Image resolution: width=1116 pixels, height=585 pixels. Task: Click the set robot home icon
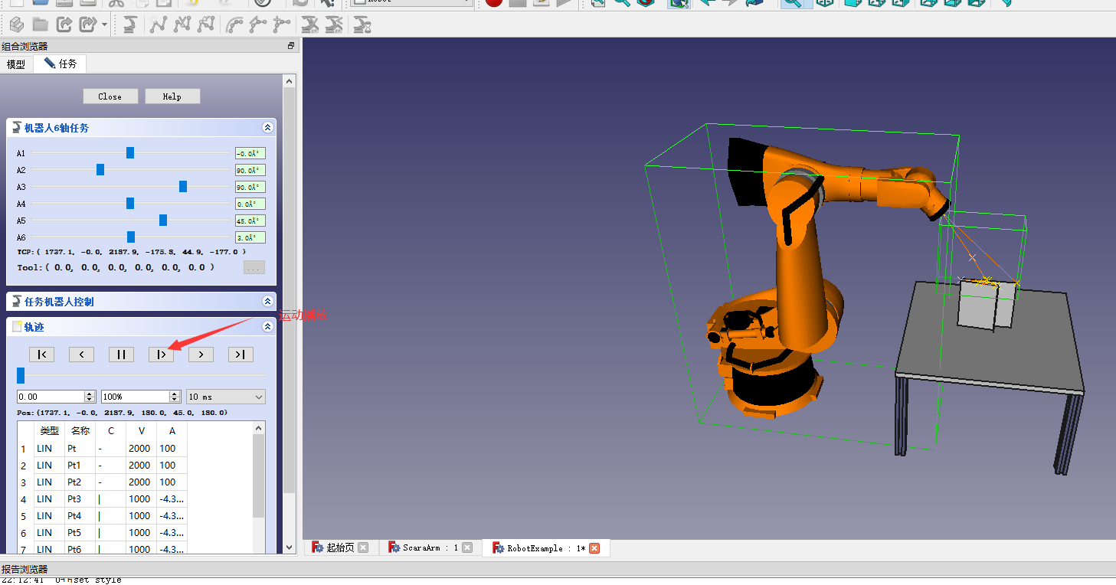(309, 25)
